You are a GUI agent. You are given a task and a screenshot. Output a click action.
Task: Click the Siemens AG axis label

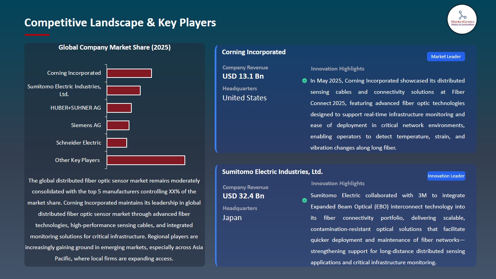pyautogui.click(x=86, y=125)
